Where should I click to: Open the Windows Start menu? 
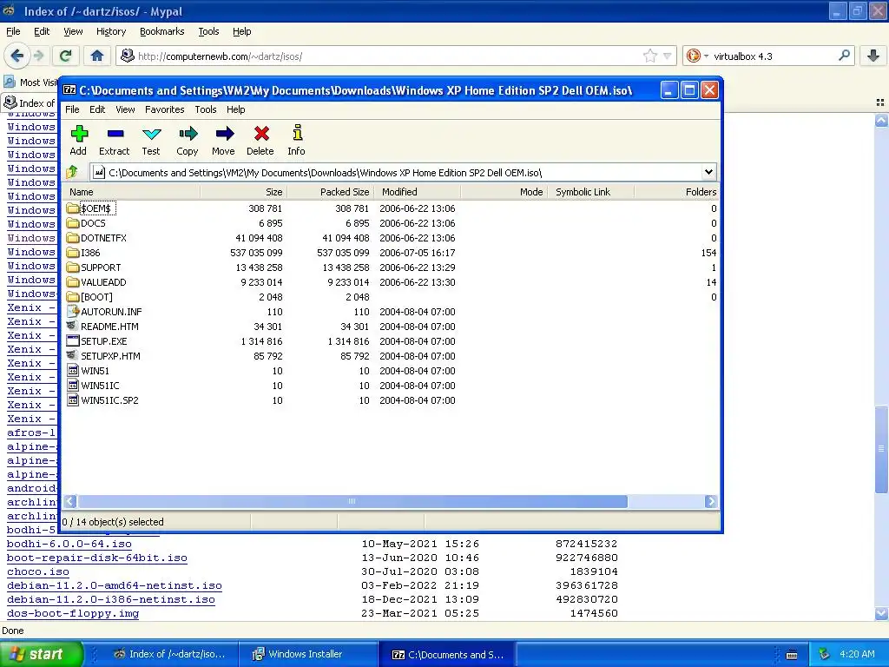[x=42, y=654]
